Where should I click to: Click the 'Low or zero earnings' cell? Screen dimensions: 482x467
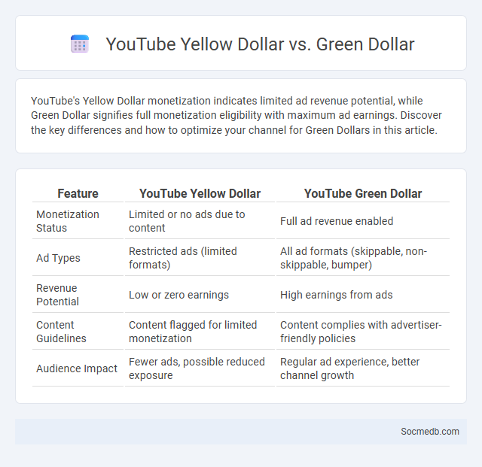(200, 295)
